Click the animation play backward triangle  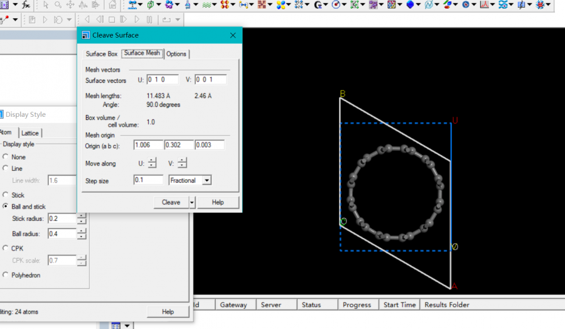click(x=87, y=19)
